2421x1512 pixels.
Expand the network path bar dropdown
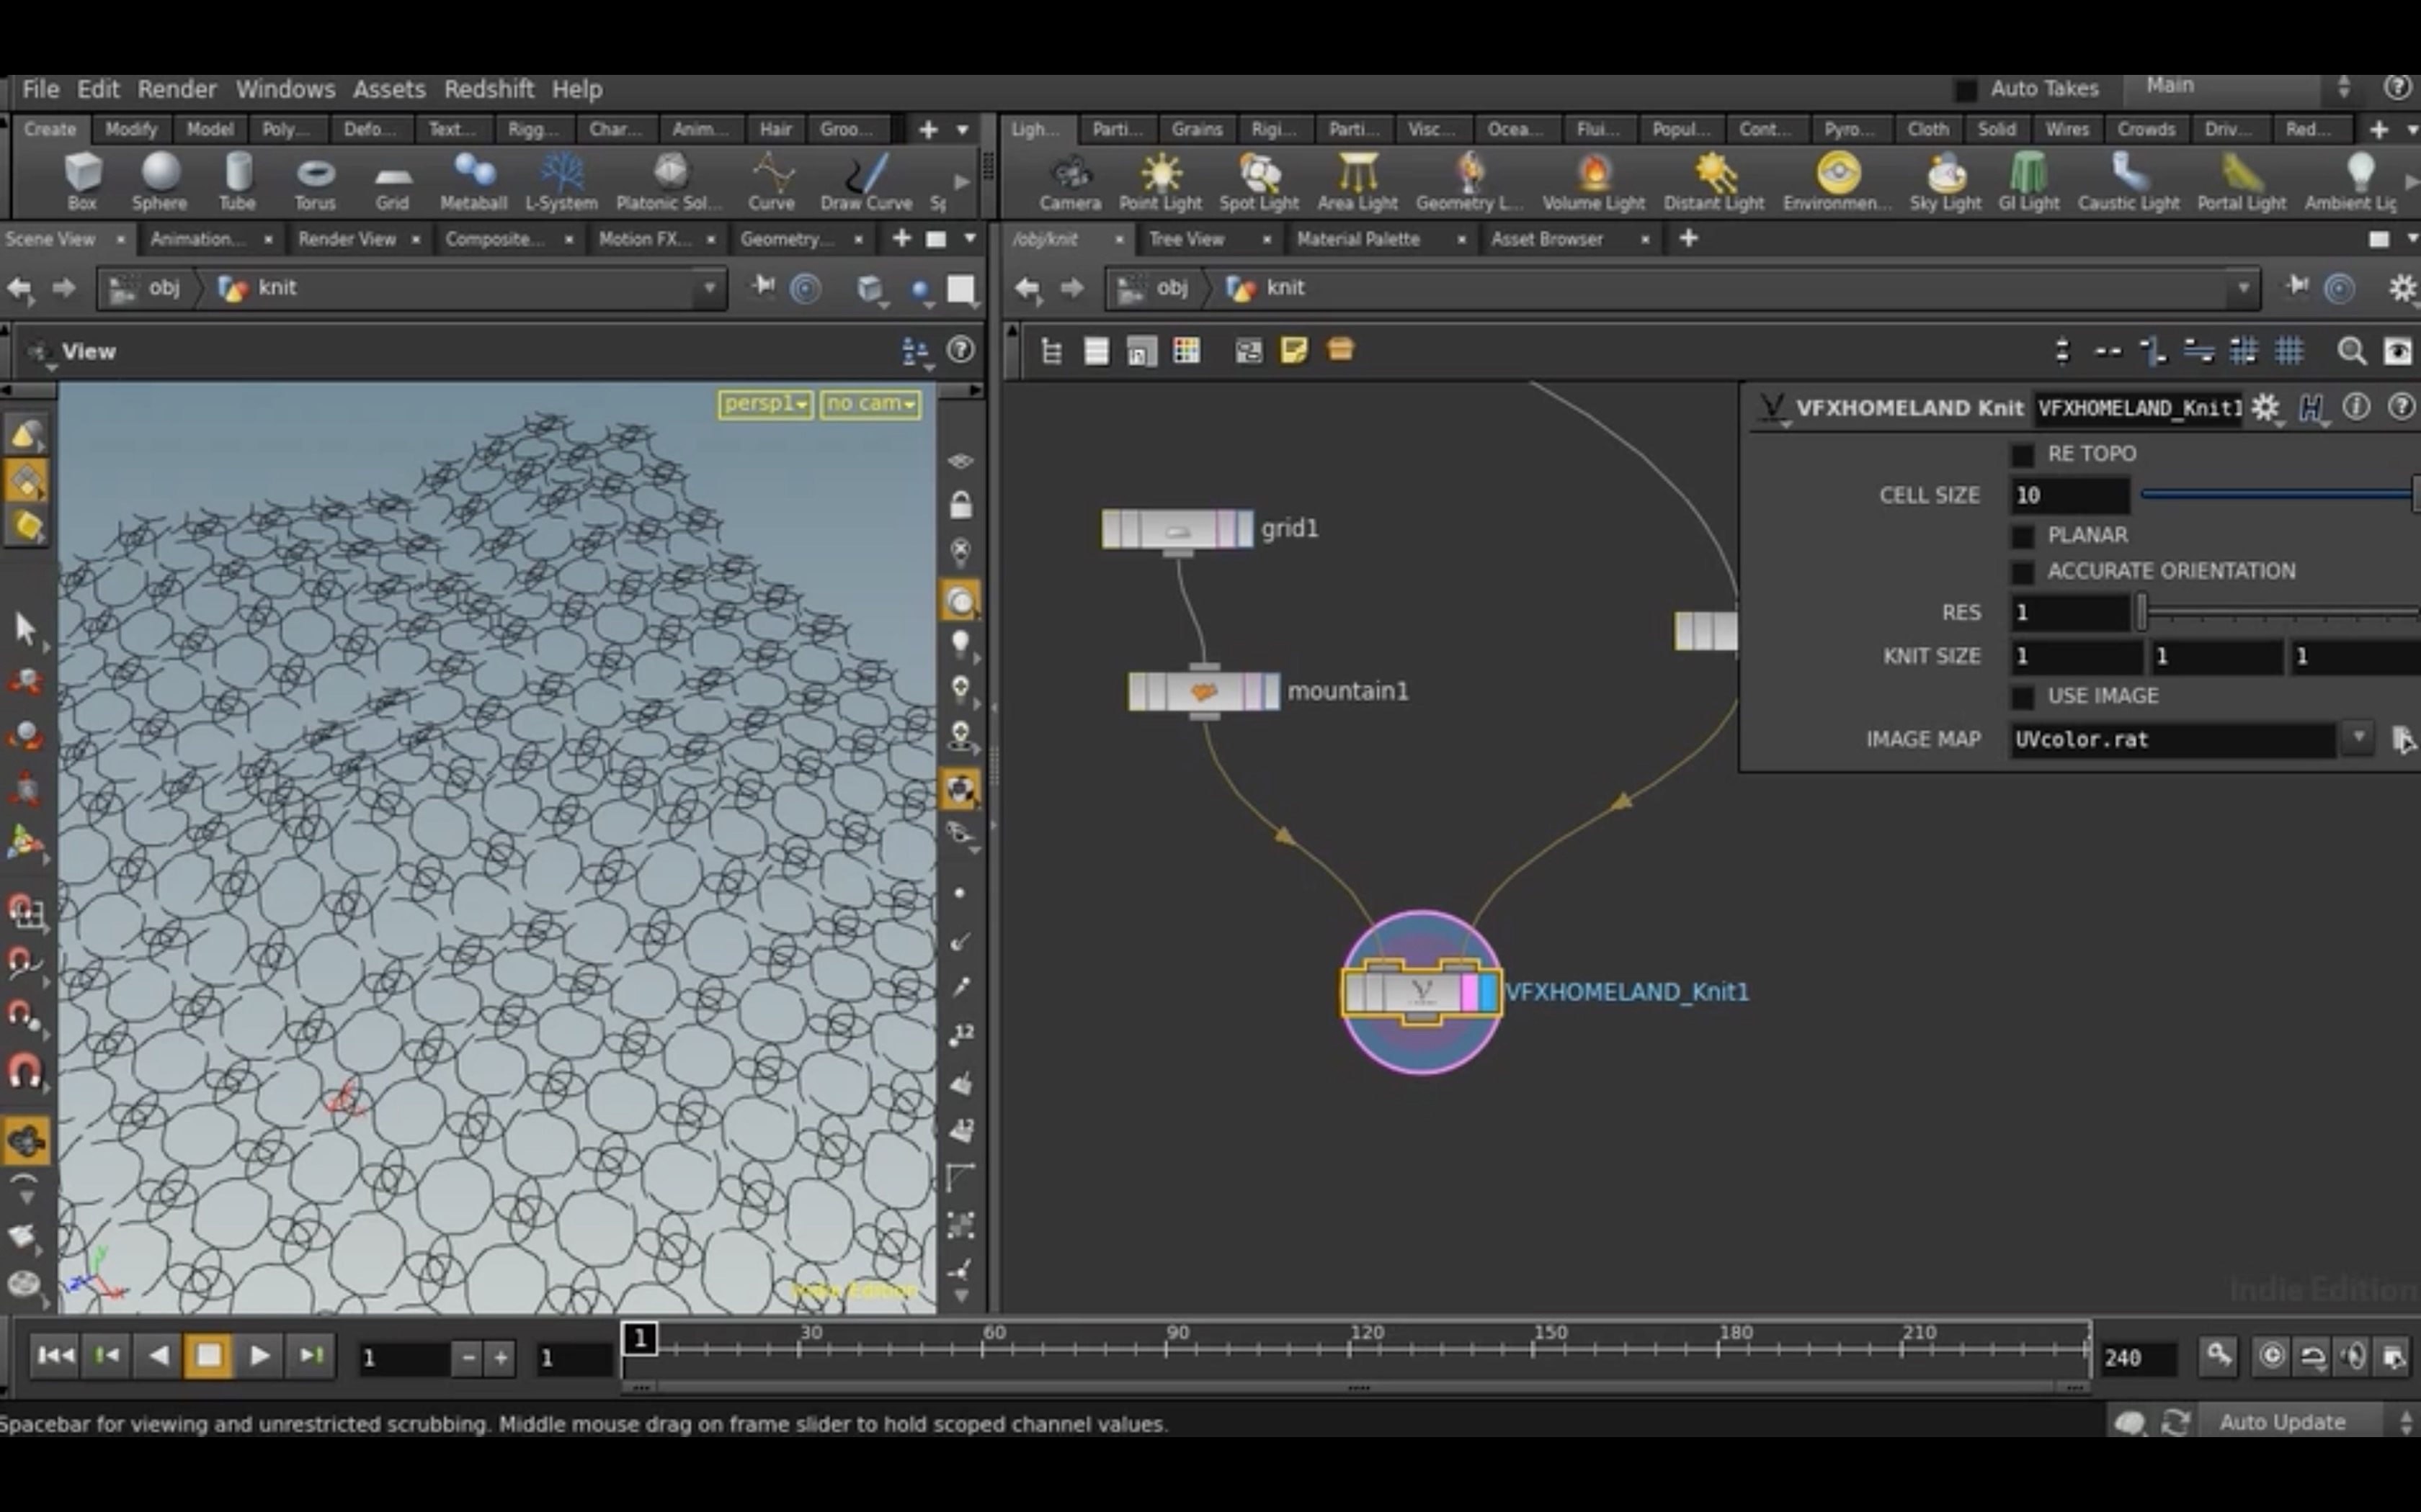point(2244,288)
